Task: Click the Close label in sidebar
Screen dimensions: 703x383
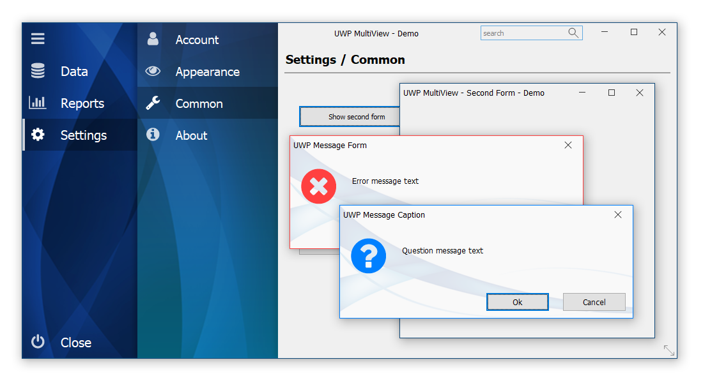Action: click(76, 343)
